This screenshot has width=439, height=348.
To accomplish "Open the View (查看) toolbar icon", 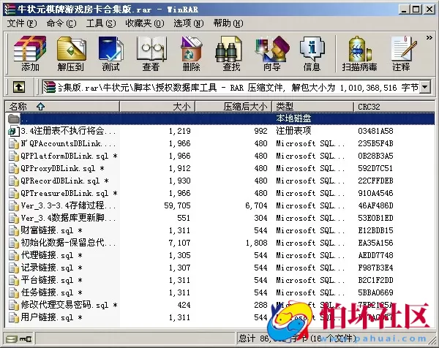I will pyautogui.click(x=151, y=53).
